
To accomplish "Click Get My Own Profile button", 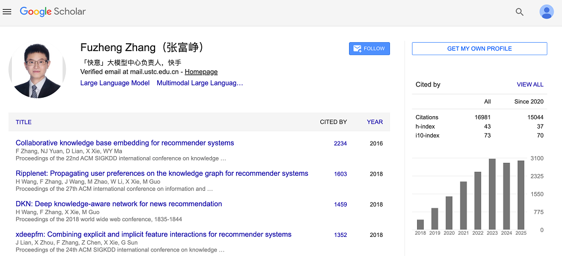I will point(479,49).
